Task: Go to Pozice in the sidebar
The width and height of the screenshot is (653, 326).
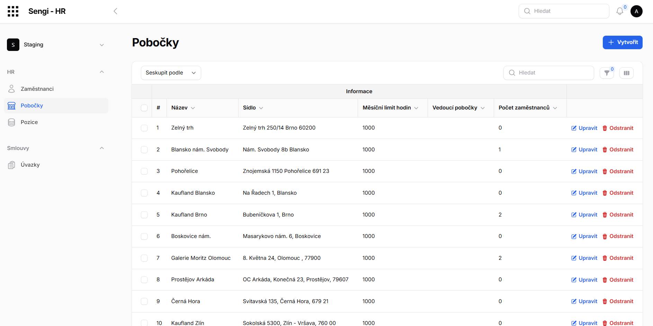Action: point(56,122)
